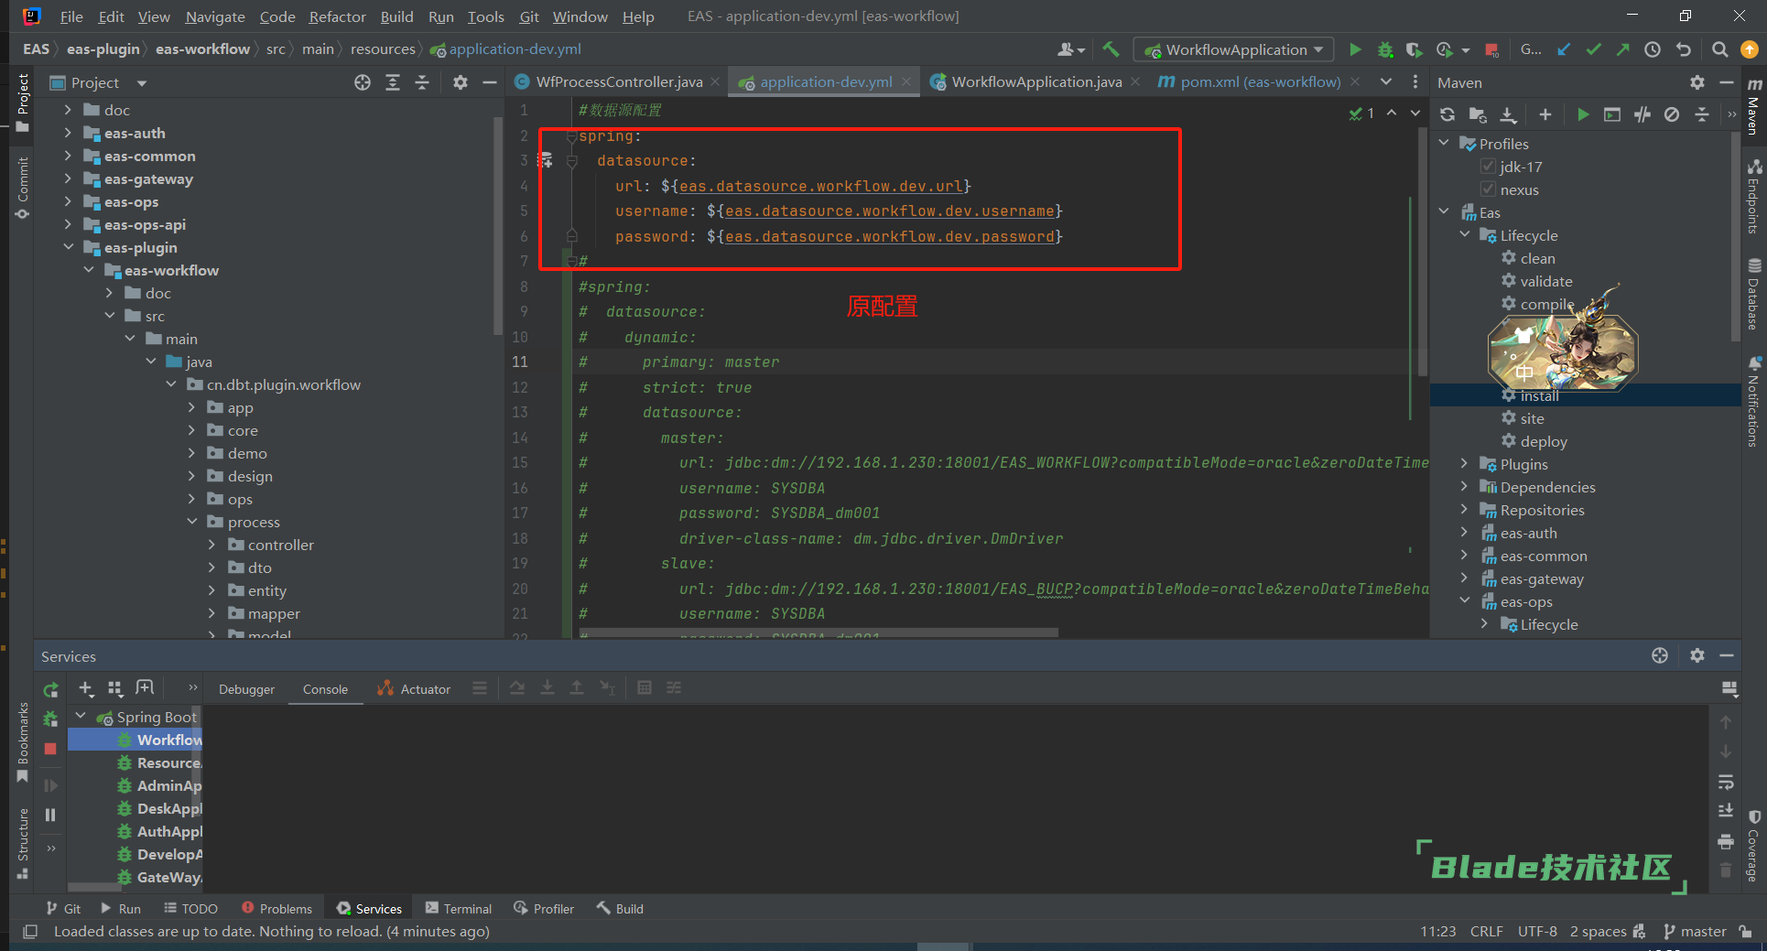Close application-dev.yml editor tab
The width and height of the screenshot is (1767, 951).
click(x=906, y=81)
